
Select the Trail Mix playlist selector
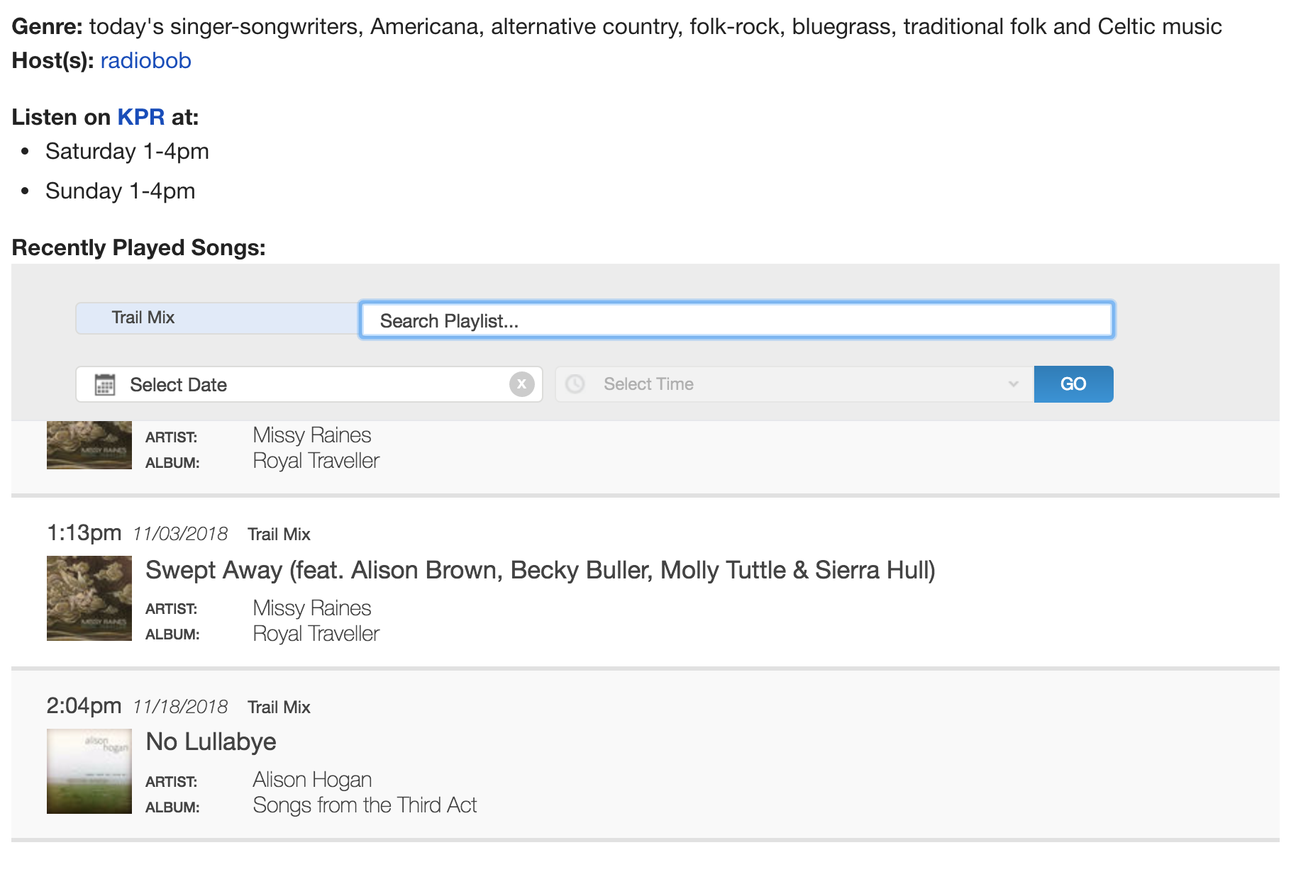tap(216, 318)
